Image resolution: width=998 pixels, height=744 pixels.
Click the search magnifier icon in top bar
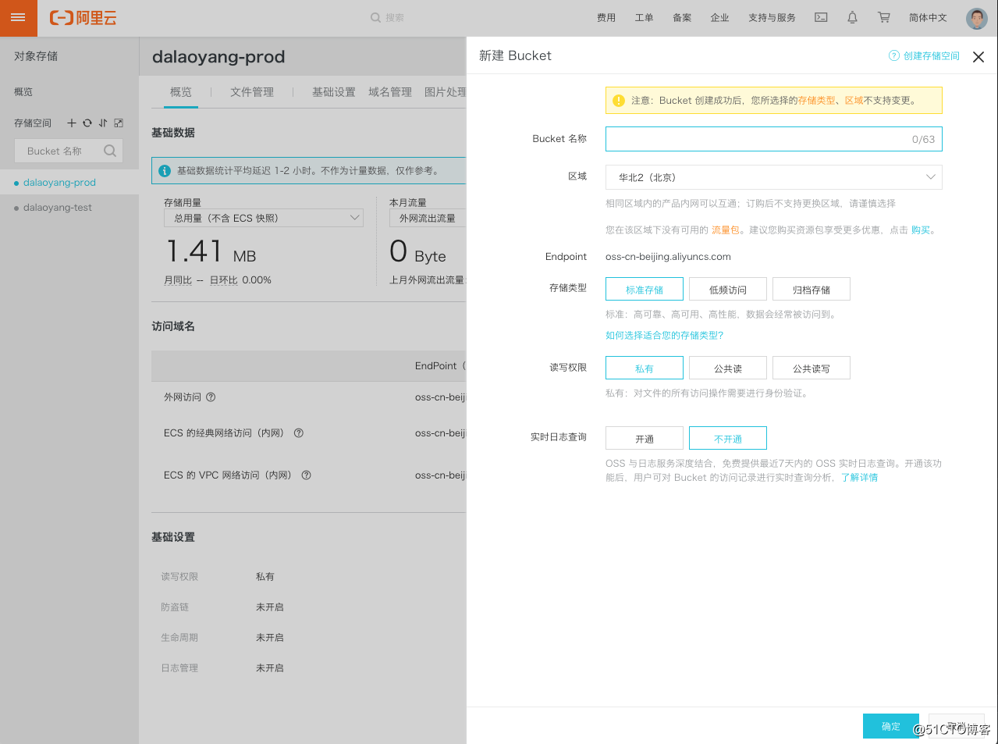[375, 17]
